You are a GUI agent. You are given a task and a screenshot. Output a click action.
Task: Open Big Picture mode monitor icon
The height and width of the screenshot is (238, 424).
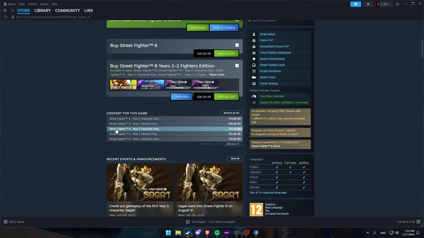pos(397,4)
